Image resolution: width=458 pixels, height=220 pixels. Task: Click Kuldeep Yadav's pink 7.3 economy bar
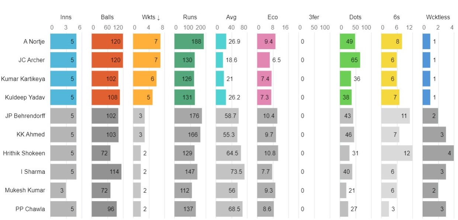coord(264,97)
